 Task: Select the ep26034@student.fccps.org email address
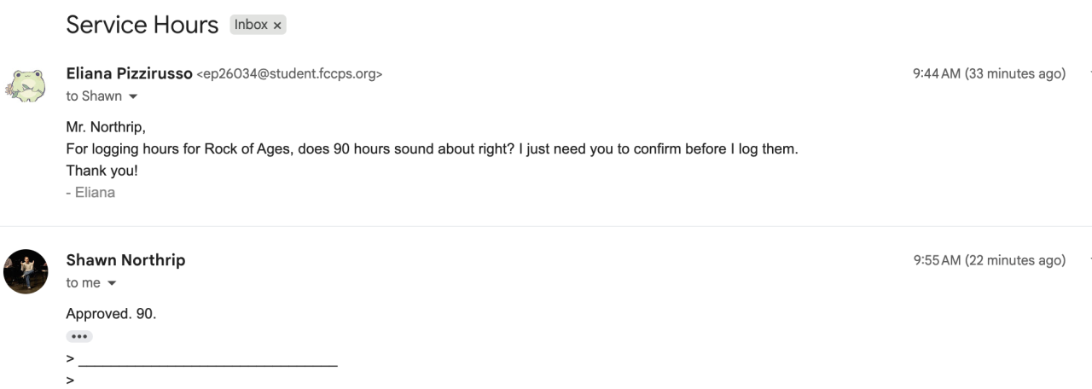click(289, 74)
